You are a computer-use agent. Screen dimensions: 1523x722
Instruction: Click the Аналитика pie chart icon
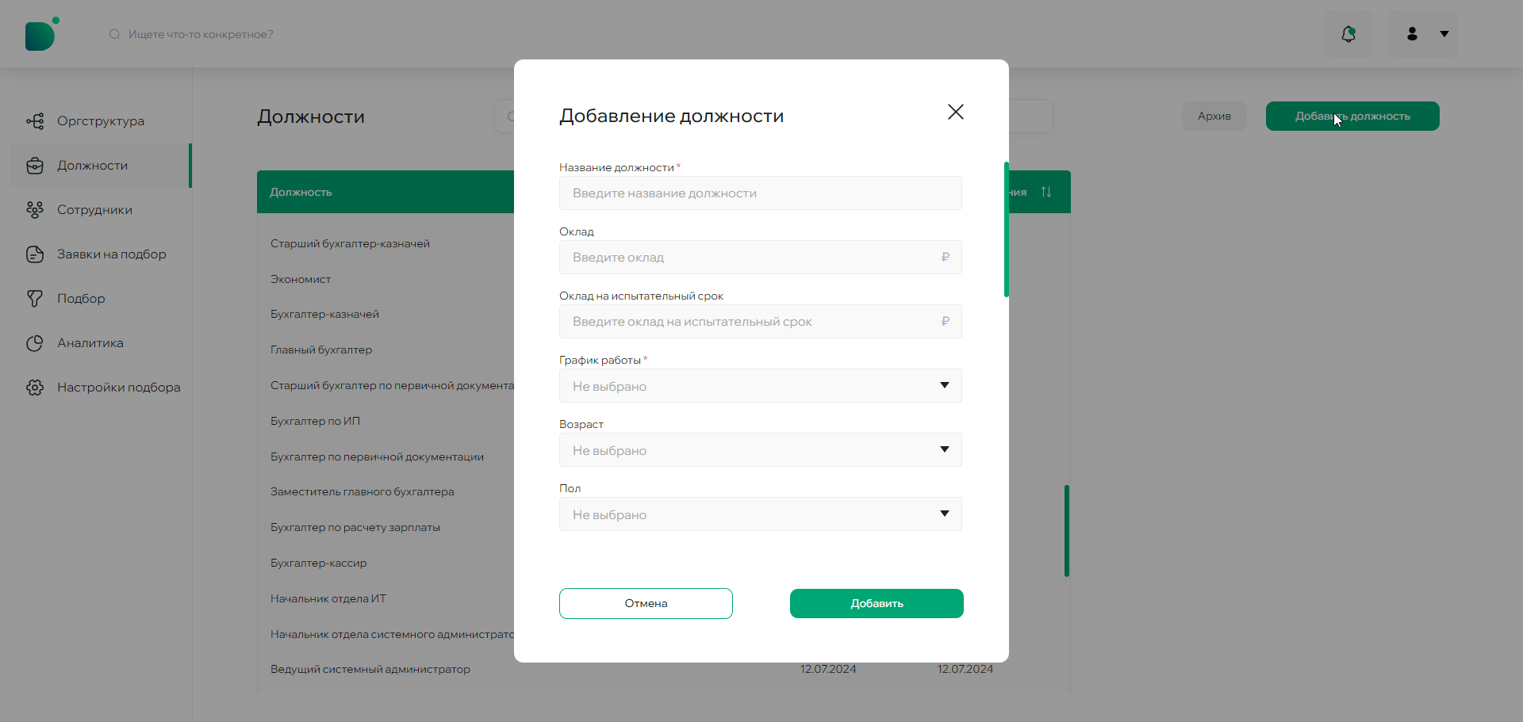35,343
